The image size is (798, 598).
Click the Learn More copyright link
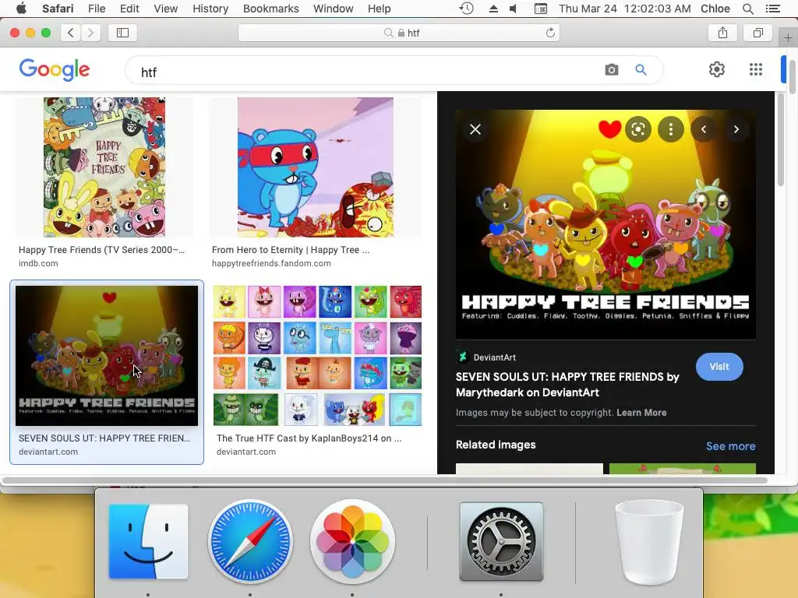click(x=641, y=413)
